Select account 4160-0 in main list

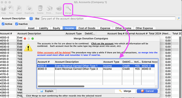pyautogui.click(x=4, y=71)
